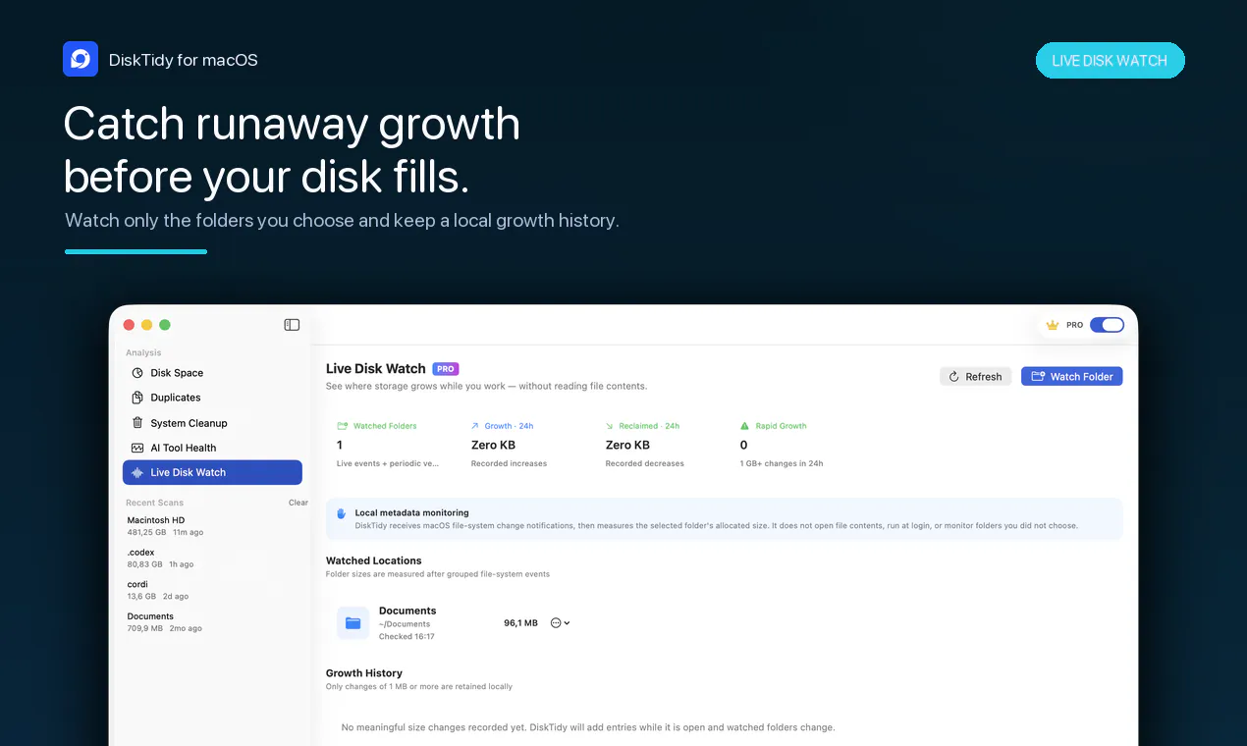Click the Reclaimed 24h arrow icon

coord(611,426)
